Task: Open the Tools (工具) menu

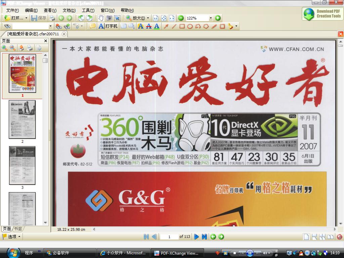Action: click(88, 10)
